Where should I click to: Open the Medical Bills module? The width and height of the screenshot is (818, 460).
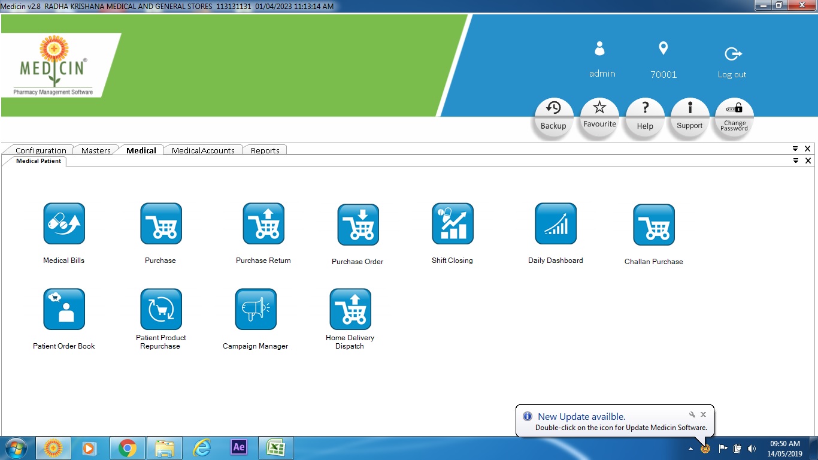click(64, 224)
